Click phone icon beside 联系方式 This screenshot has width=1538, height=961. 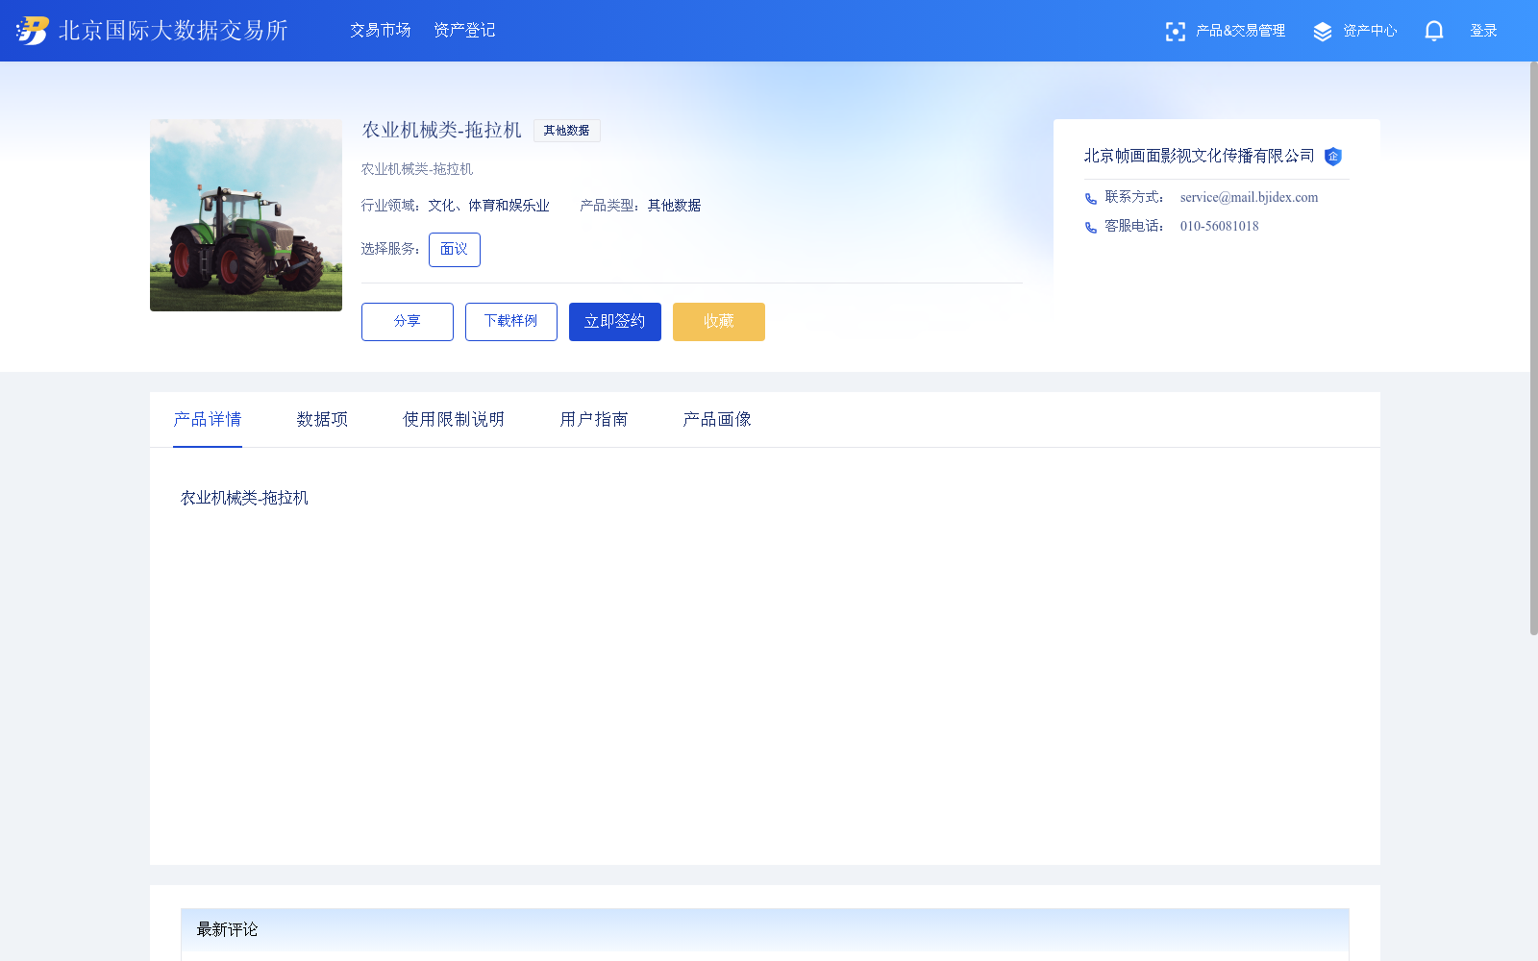[1091, 199]
